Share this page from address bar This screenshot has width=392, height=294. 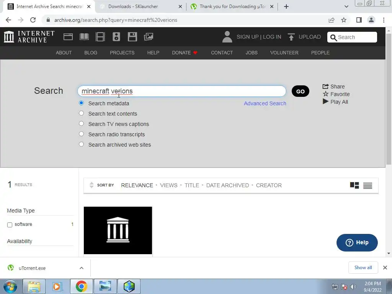coord(332,20)
